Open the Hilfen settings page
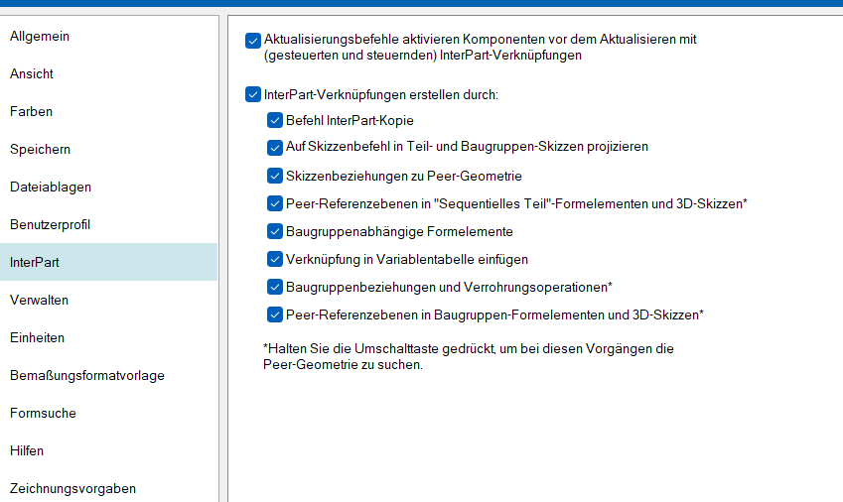843x502 pixels. [108, 450]
